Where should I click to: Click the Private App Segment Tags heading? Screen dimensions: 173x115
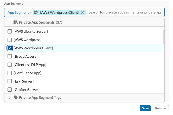click(x=40, y=98)
